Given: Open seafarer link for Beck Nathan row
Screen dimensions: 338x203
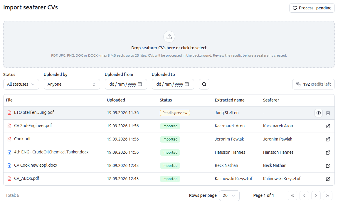Looking at the screenshot, I should click(328, 166).
